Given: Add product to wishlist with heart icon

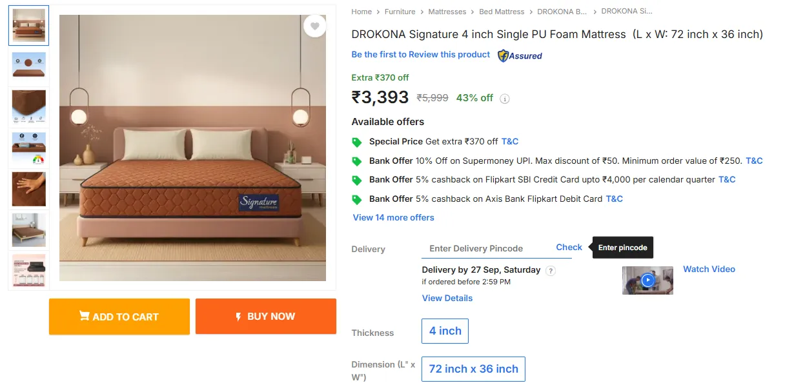Looking at the screenshot, I should [x=314, y=26].
